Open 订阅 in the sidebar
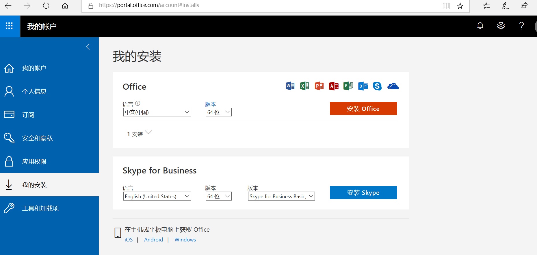The width and height of the screenshot is (537, 255). tap(49, 115)
